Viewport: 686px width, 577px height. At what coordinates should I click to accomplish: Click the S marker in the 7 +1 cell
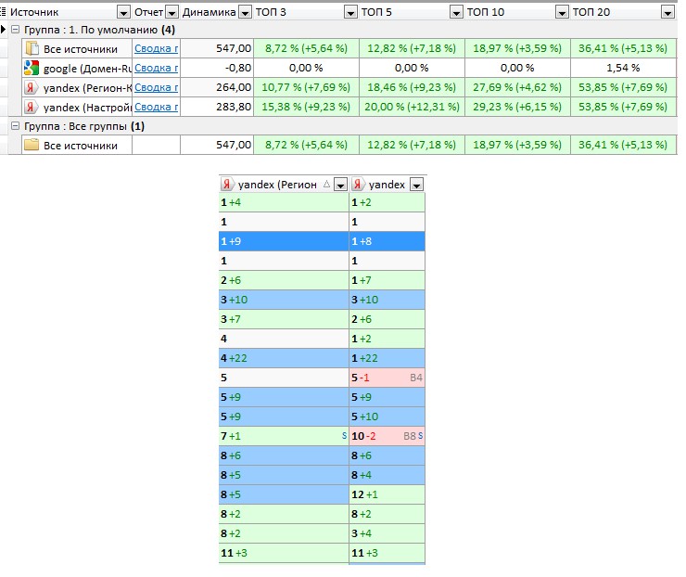tap(344, 436)
